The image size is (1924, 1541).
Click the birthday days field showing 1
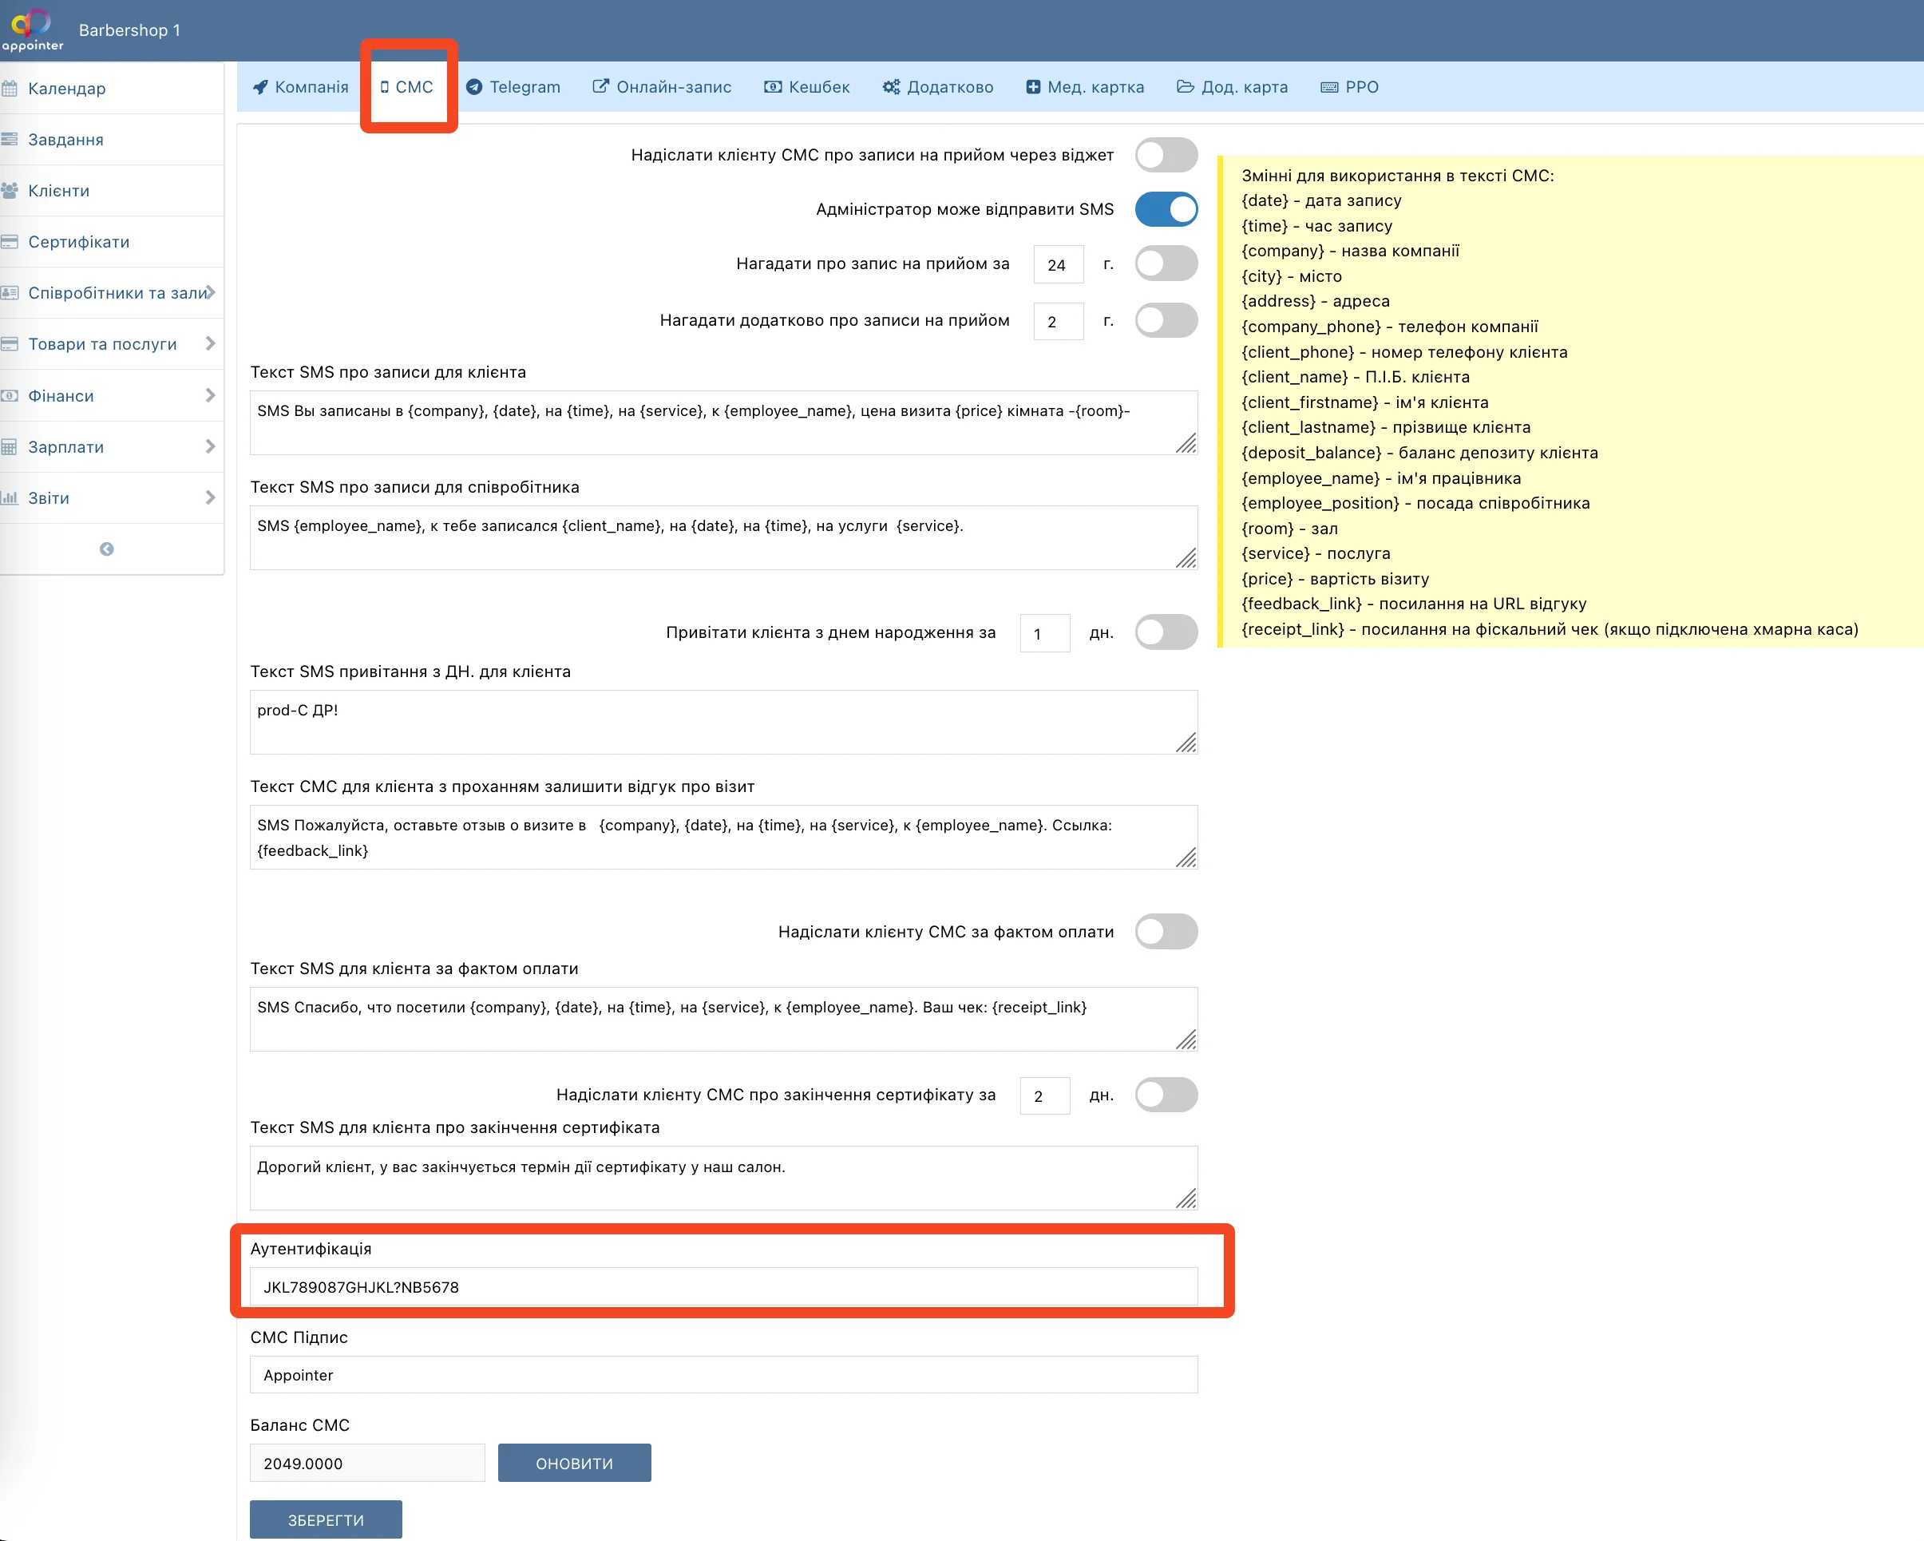tap(1045, 633)
